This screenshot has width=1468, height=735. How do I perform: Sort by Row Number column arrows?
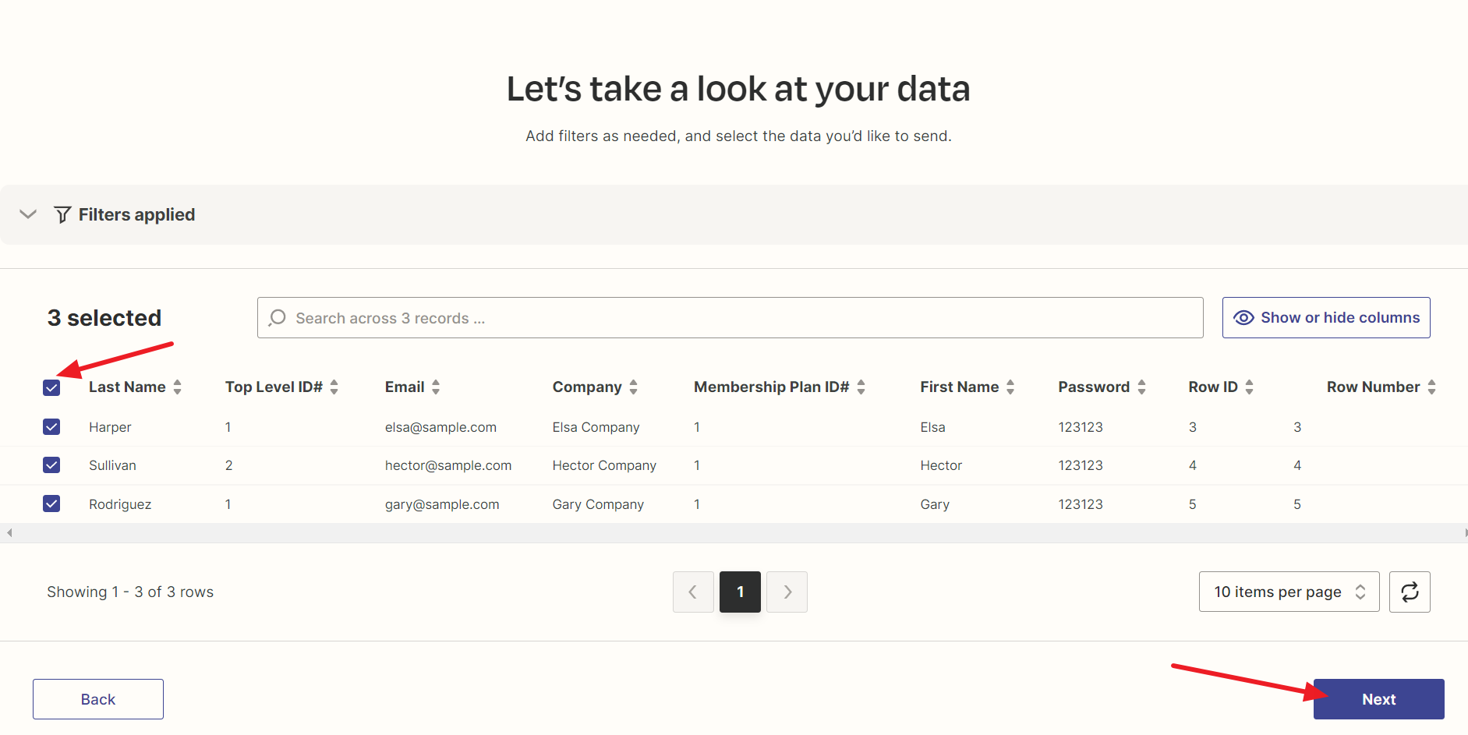[x=1432, y=387]
